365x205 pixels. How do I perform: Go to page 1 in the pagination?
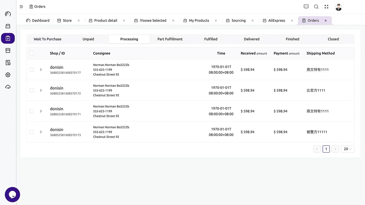[x=326, y=149]
